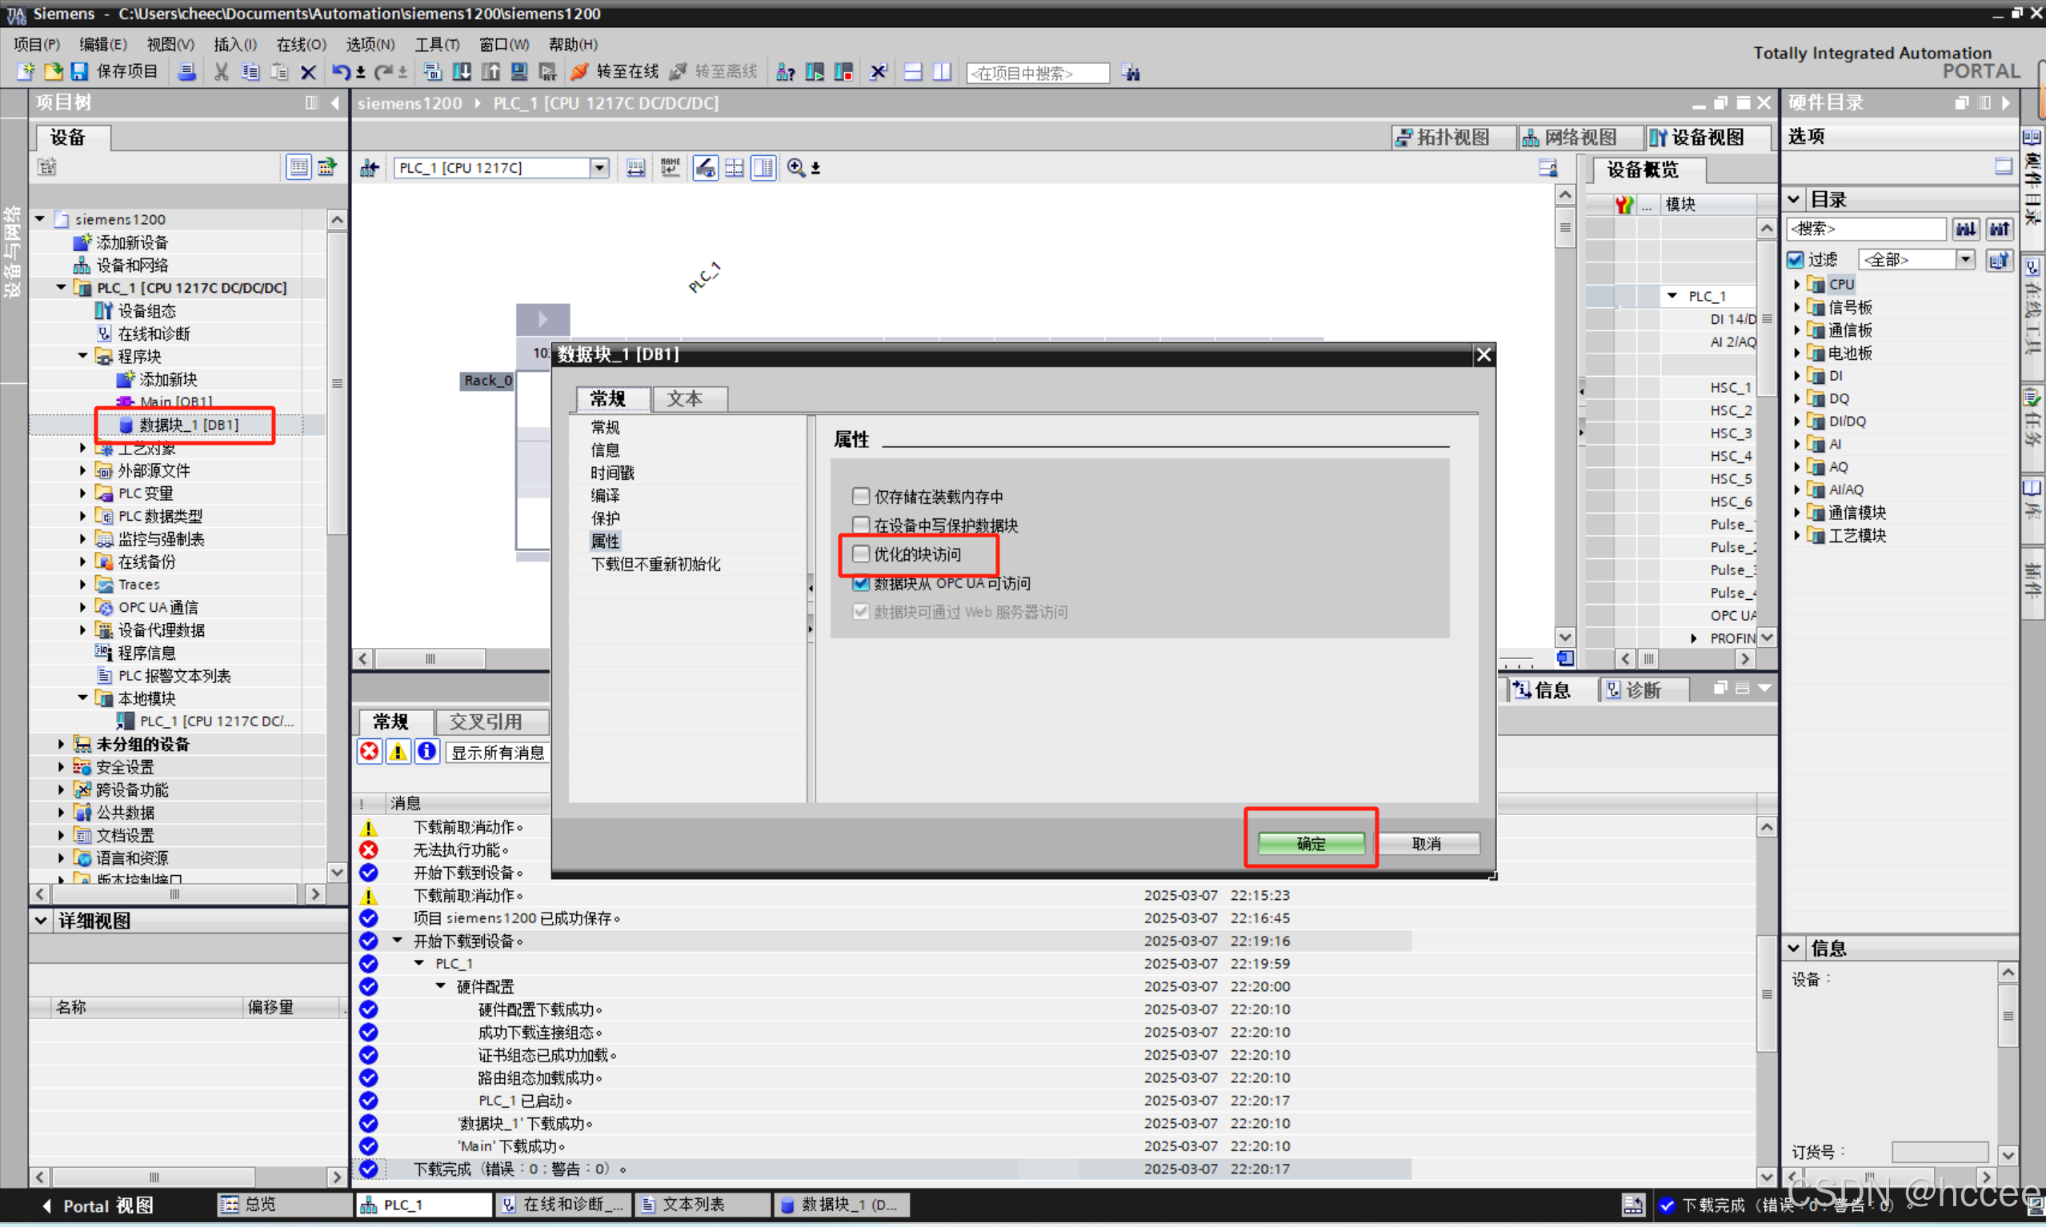This screenshot has width=2046, height=1227.
Task: Open the PLC_1 [CPU 1217C] device dropdown
Action: (x=599, y=168)
